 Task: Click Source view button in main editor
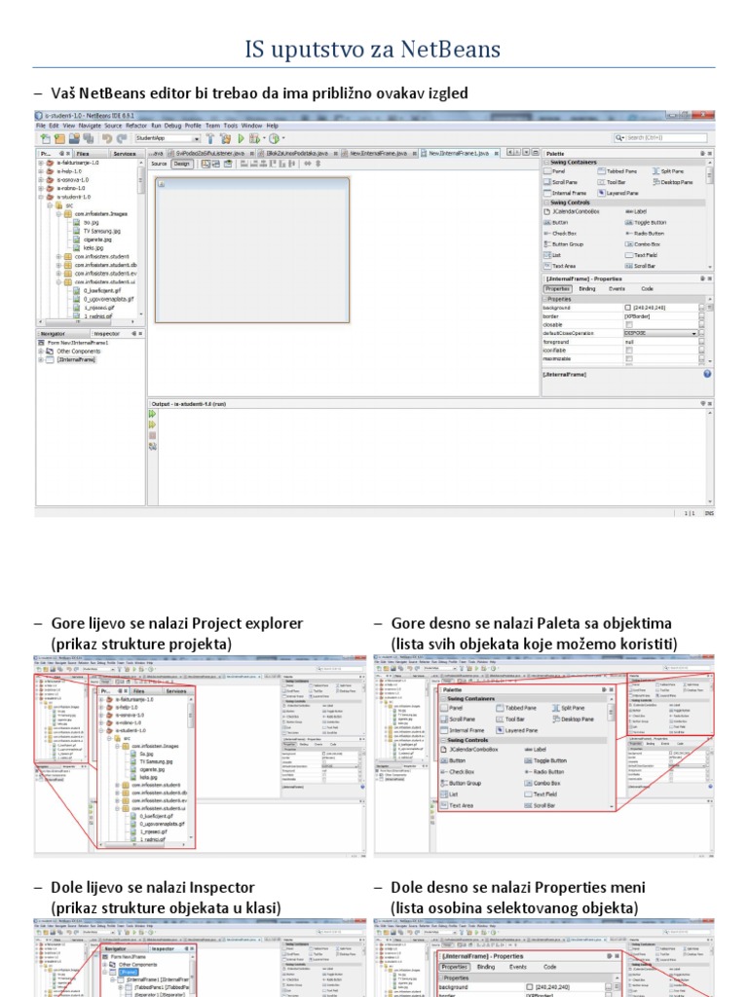159,164
